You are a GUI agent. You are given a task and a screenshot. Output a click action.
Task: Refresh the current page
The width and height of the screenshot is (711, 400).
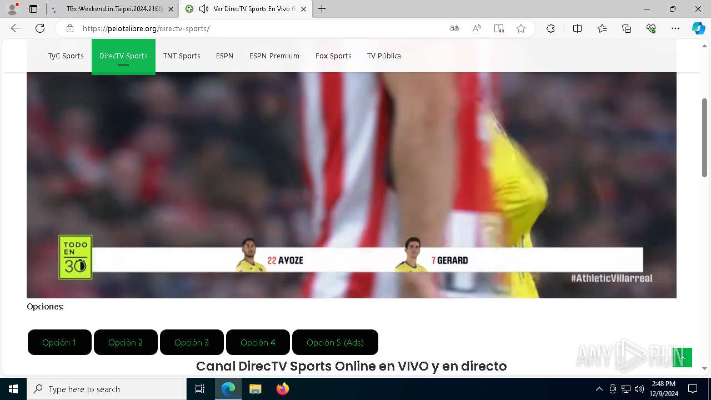[40, 28]
